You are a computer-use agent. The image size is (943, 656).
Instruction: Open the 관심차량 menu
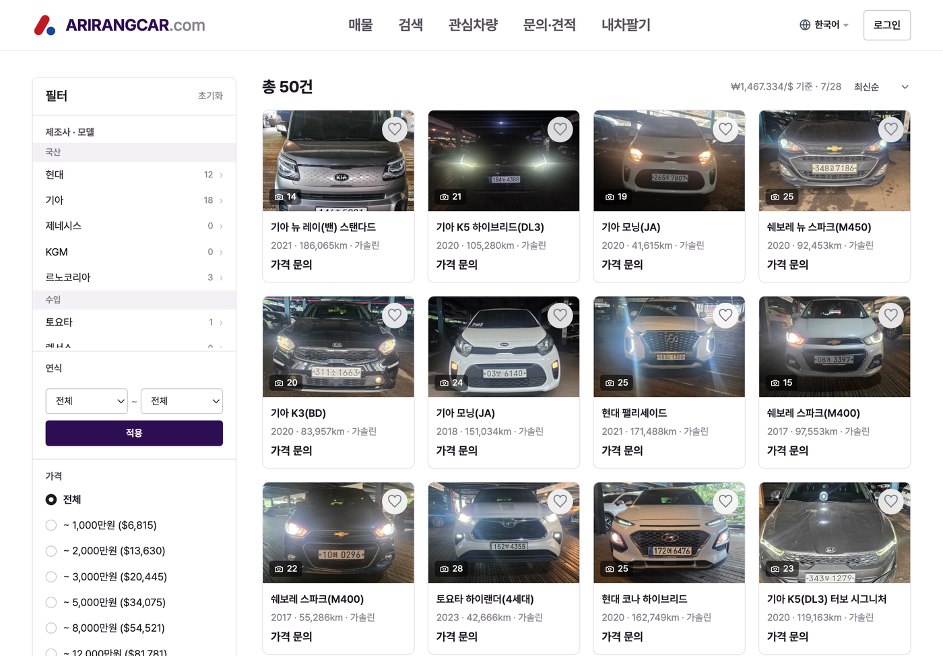click(473, 25)
